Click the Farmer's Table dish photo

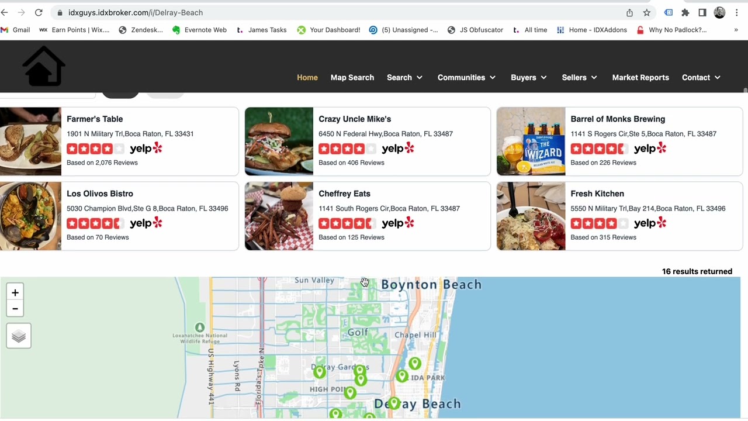(x=30, y=142)
